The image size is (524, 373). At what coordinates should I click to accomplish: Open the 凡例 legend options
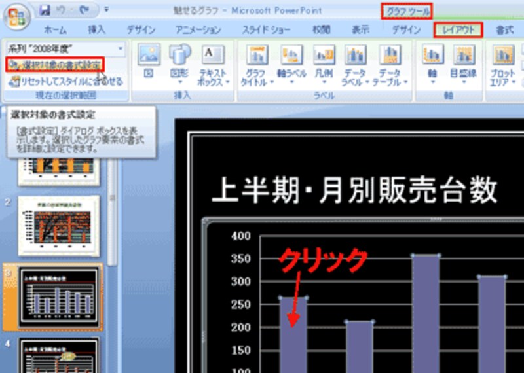(x=324, y=64)
